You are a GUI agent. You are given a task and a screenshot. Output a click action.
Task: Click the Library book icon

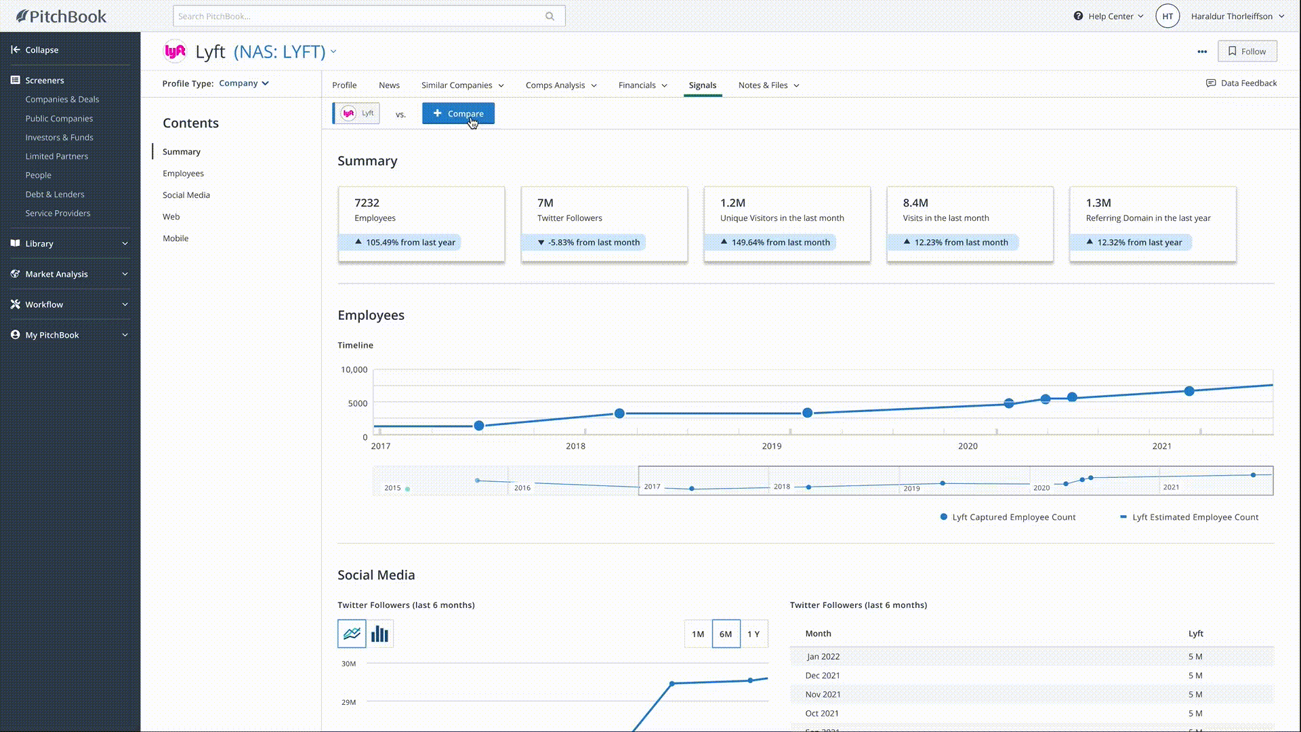click(15, 243)
